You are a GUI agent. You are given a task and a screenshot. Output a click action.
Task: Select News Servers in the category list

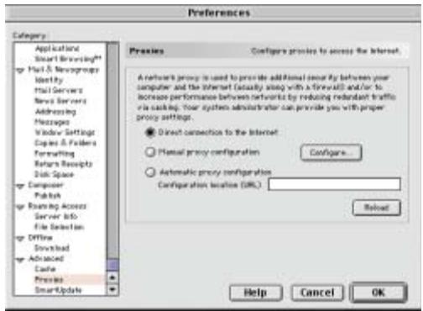coord(60,101)
